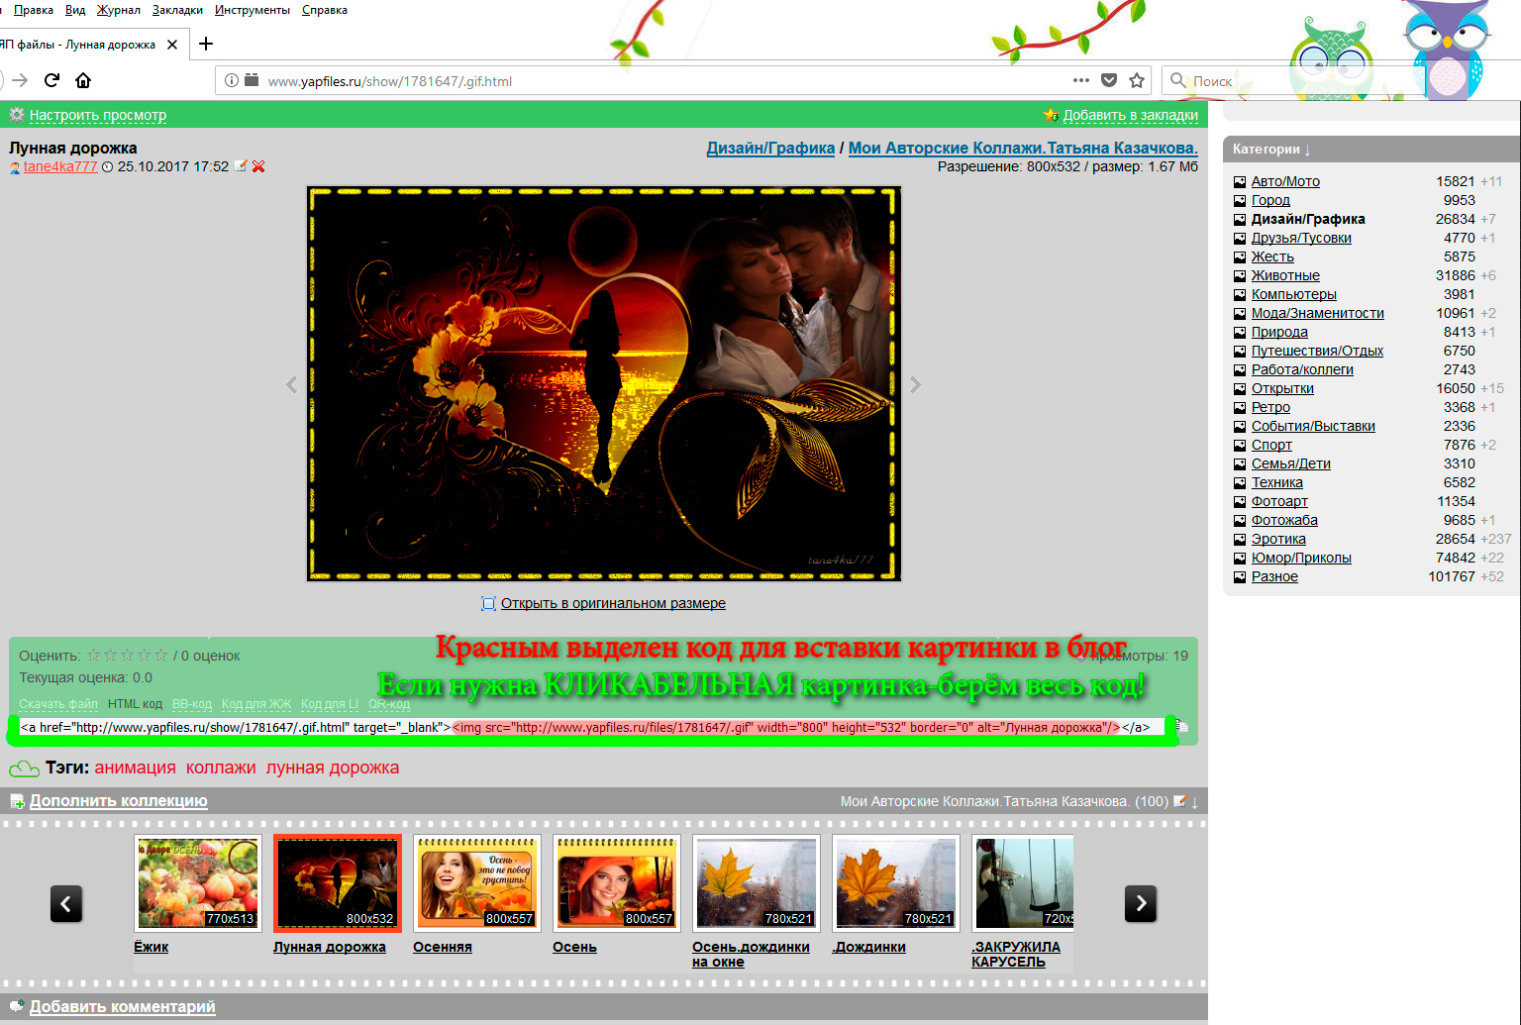
Task: Click Настроить просмотр settings link
Action: click(97, 115)
